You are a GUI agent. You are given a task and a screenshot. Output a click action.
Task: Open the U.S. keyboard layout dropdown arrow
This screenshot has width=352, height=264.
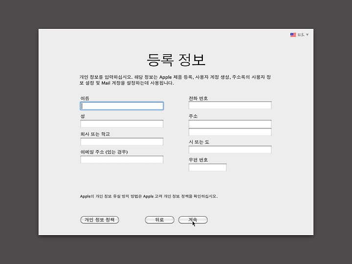(x=308, y=35)
